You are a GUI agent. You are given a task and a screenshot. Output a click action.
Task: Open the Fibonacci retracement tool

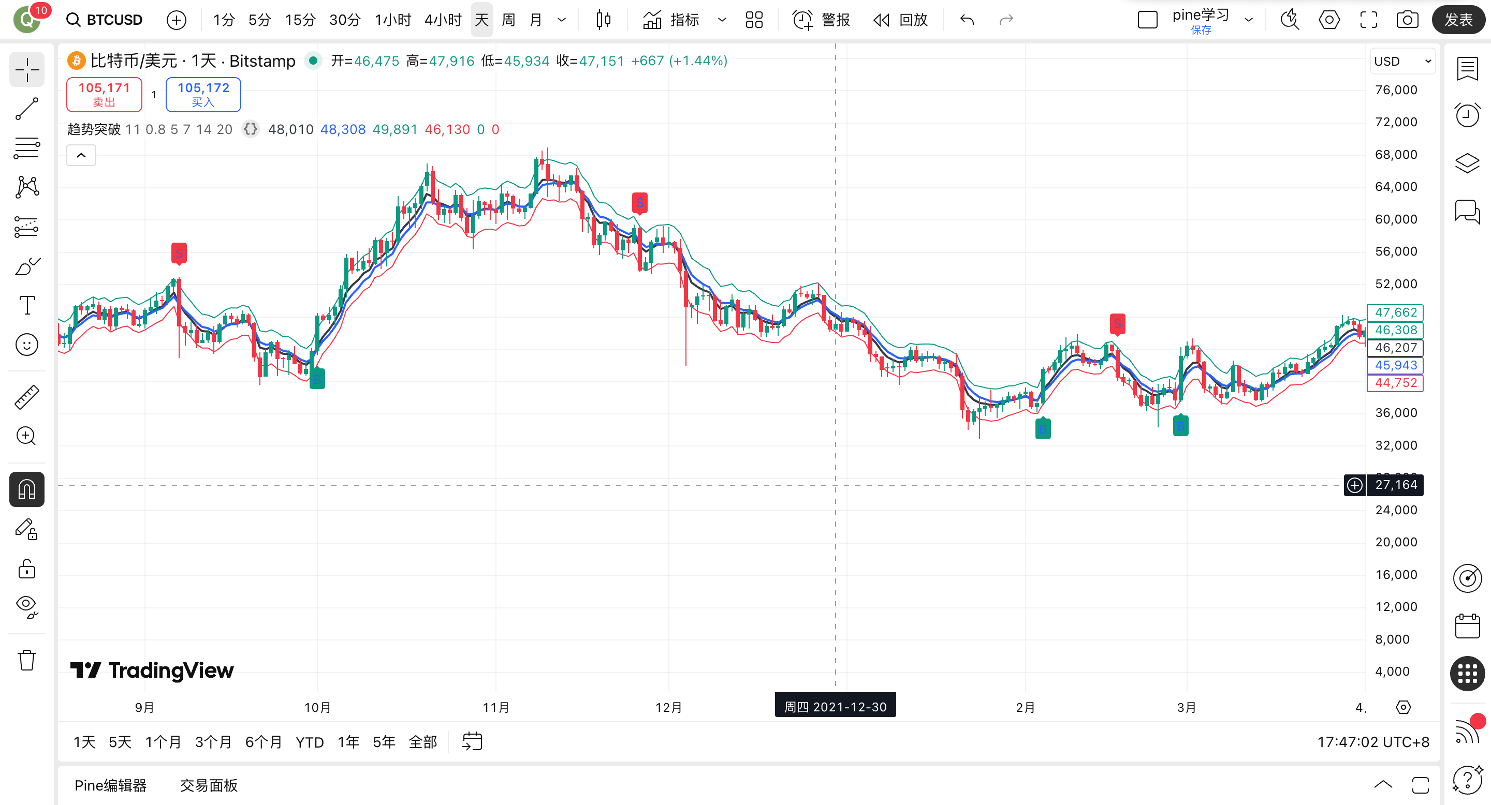point(26,148)
